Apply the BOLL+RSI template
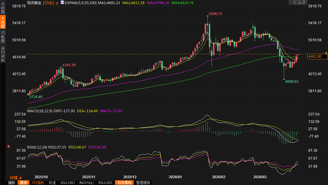 click(x=105, y=183)
